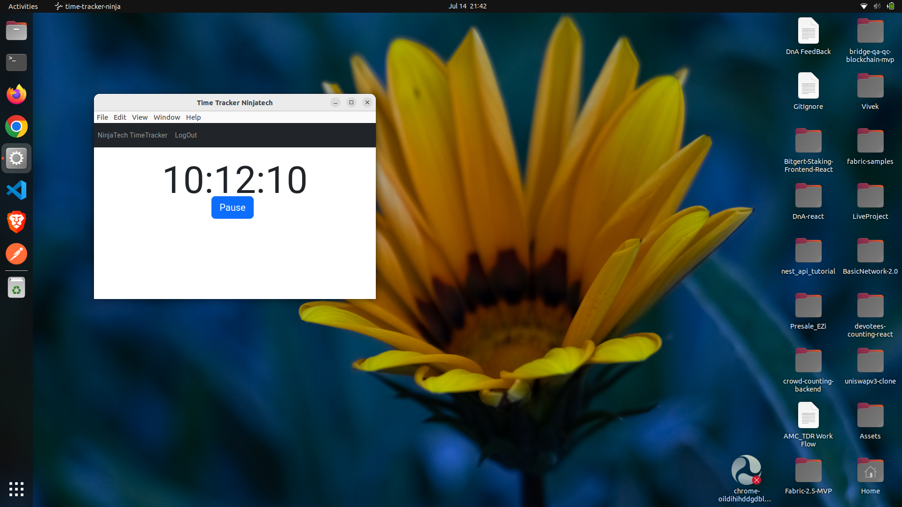The image size is (902, 507).
Task: Open Trash from the dock
Action: click(x=16, y=288)
